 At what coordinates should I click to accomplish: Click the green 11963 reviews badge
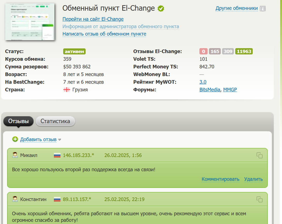point(244,51)
